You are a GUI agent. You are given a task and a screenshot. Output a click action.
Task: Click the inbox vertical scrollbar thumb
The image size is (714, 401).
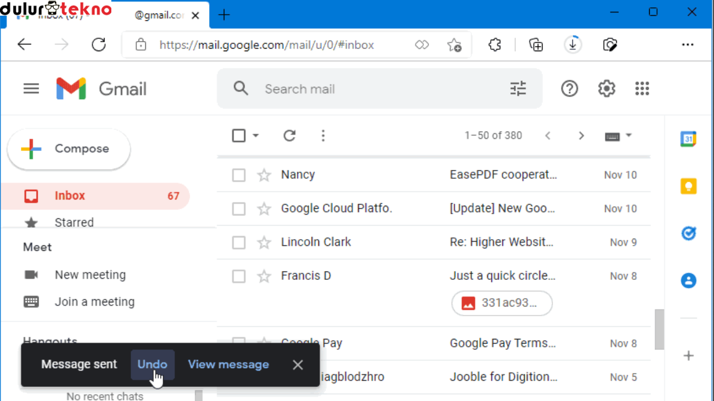659,329
